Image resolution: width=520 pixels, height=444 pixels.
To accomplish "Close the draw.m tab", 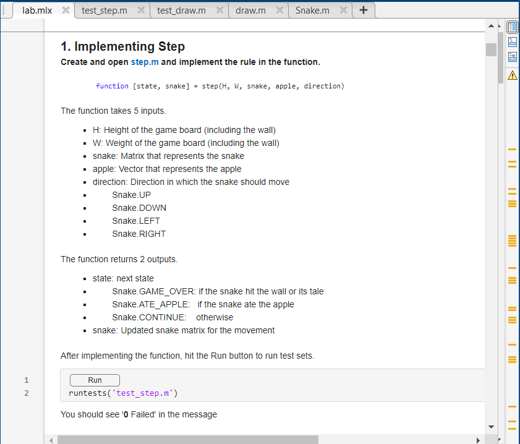I will [x=279, y=10].
